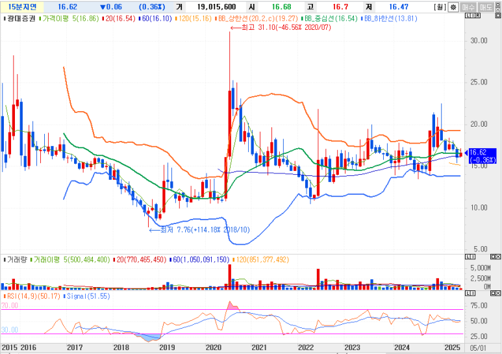Select the 60(16.10) moving average legend

click(155, 19)
